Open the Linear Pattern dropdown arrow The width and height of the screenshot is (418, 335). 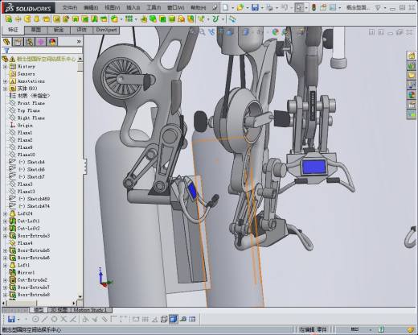(136, 19)
